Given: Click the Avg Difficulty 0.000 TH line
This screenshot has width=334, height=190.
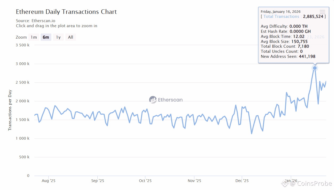Looking at the screenshot, I should coord(284,26).
